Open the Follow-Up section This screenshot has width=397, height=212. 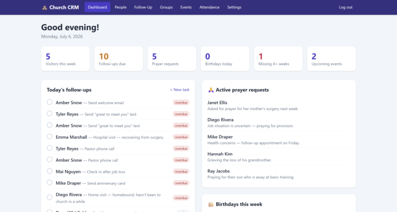143,7
